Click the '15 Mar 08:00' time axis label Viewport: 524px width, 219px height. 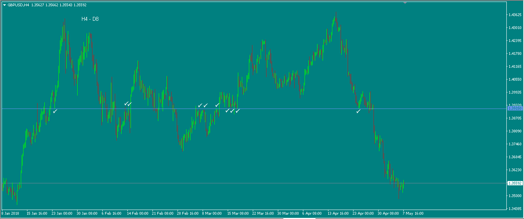(x=238, y=214)
